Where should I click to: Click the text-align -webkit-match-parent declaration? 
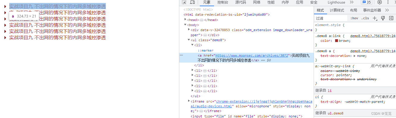(x=353, y=102)
